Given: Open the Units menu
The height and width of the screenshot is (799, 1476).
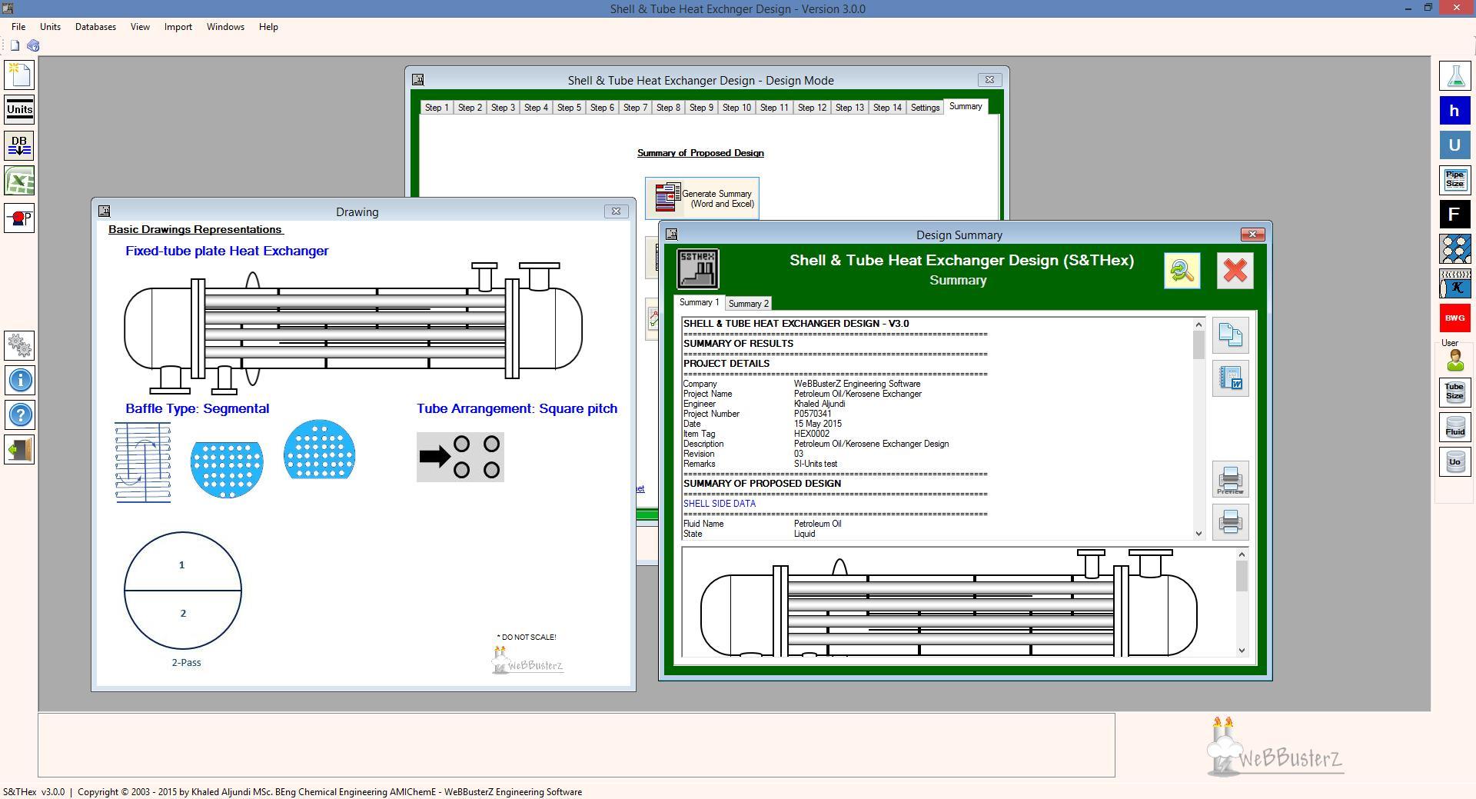Looking at the screenshot, I should [x=50, y=27].
